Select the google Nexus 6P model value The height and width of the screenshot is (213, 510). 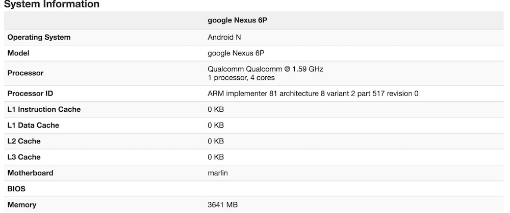click(x=236, y=53)
